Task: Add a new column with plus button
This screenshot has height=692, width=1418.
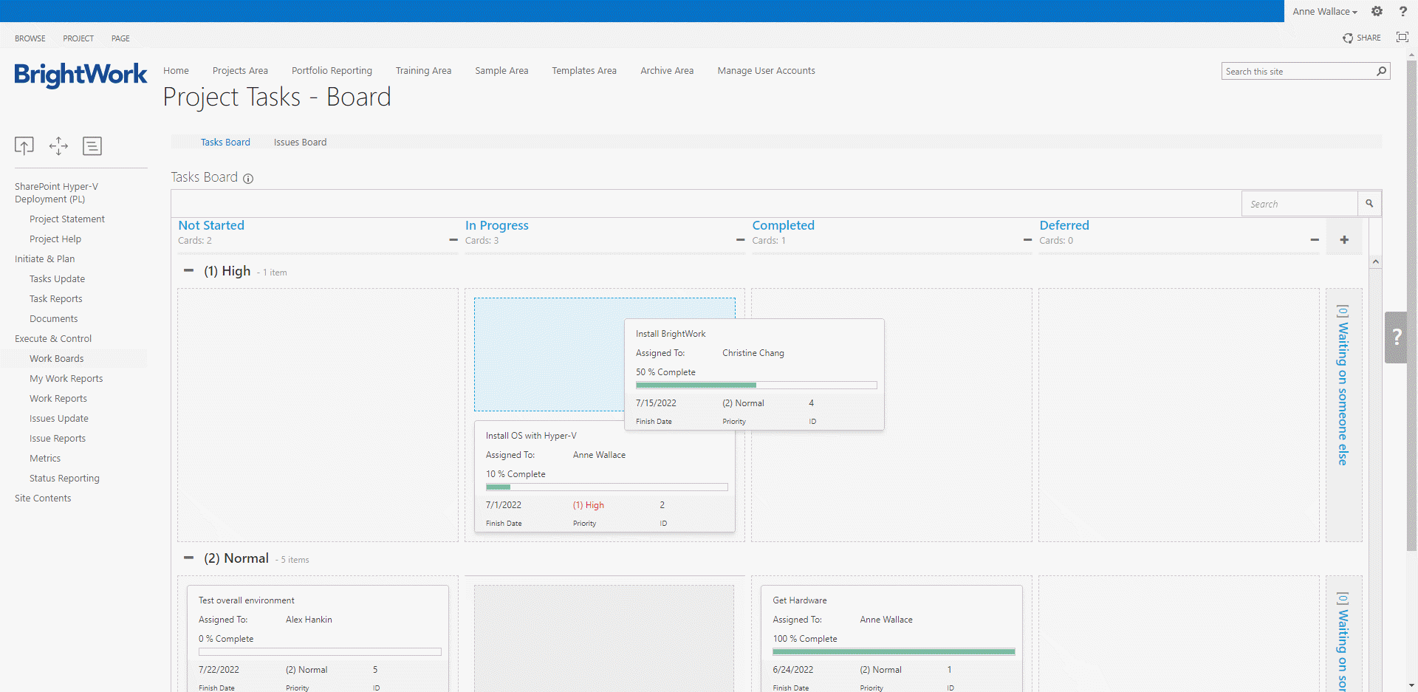Action: 1344,240
